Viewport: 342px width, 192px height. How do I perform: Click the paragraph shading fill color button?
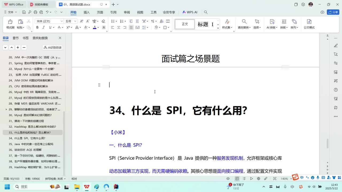tap(156, 27)
